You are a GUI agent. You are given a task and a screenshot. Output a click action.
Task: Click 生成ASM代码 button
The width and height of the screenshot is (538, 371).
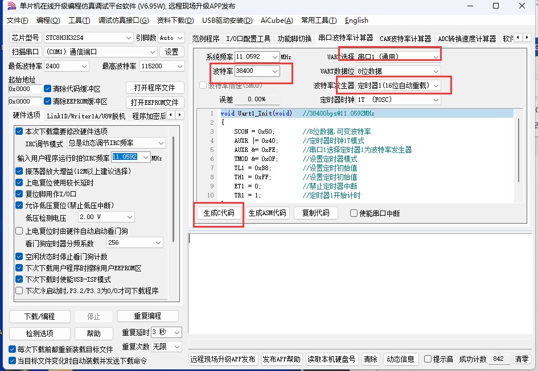(x=267, y=213)
